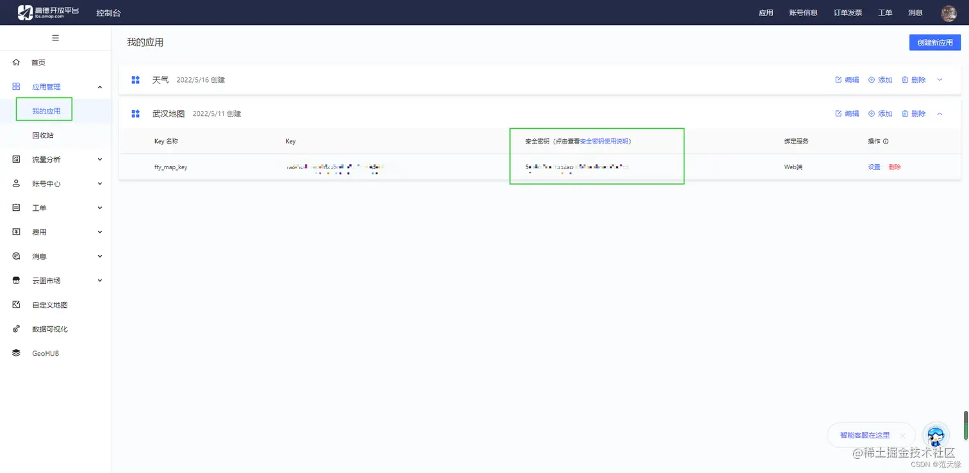
Task: Open the user avatar menu
Action: (948, 12)
